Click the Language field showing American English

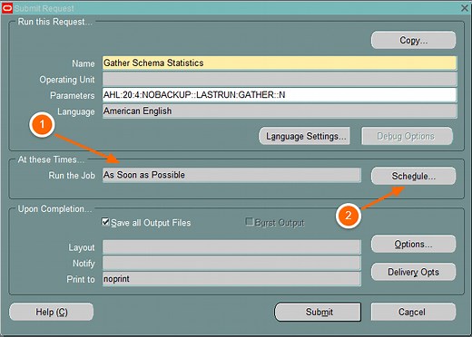[x=280, y=111]
